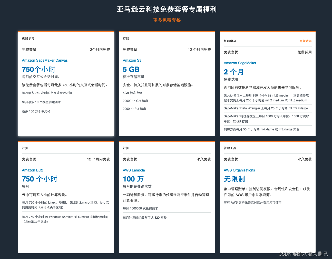
Task: Click the 每月最多 750 小时的交互式会话时间 row
Action: tap(66, 93)
